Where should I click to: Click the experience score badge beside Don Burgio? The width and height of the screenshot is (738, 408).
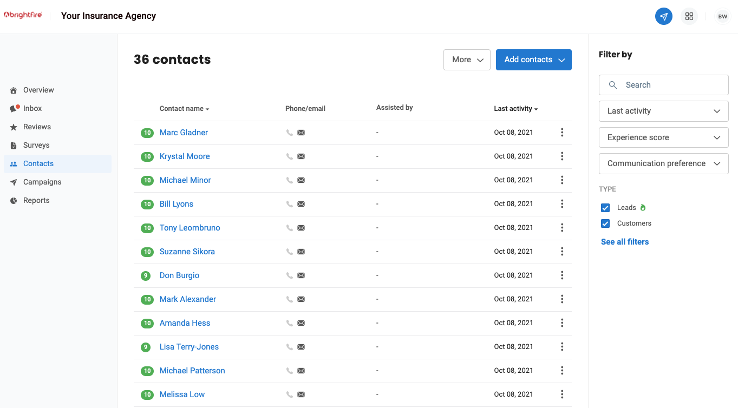click(x=145, y=275)
